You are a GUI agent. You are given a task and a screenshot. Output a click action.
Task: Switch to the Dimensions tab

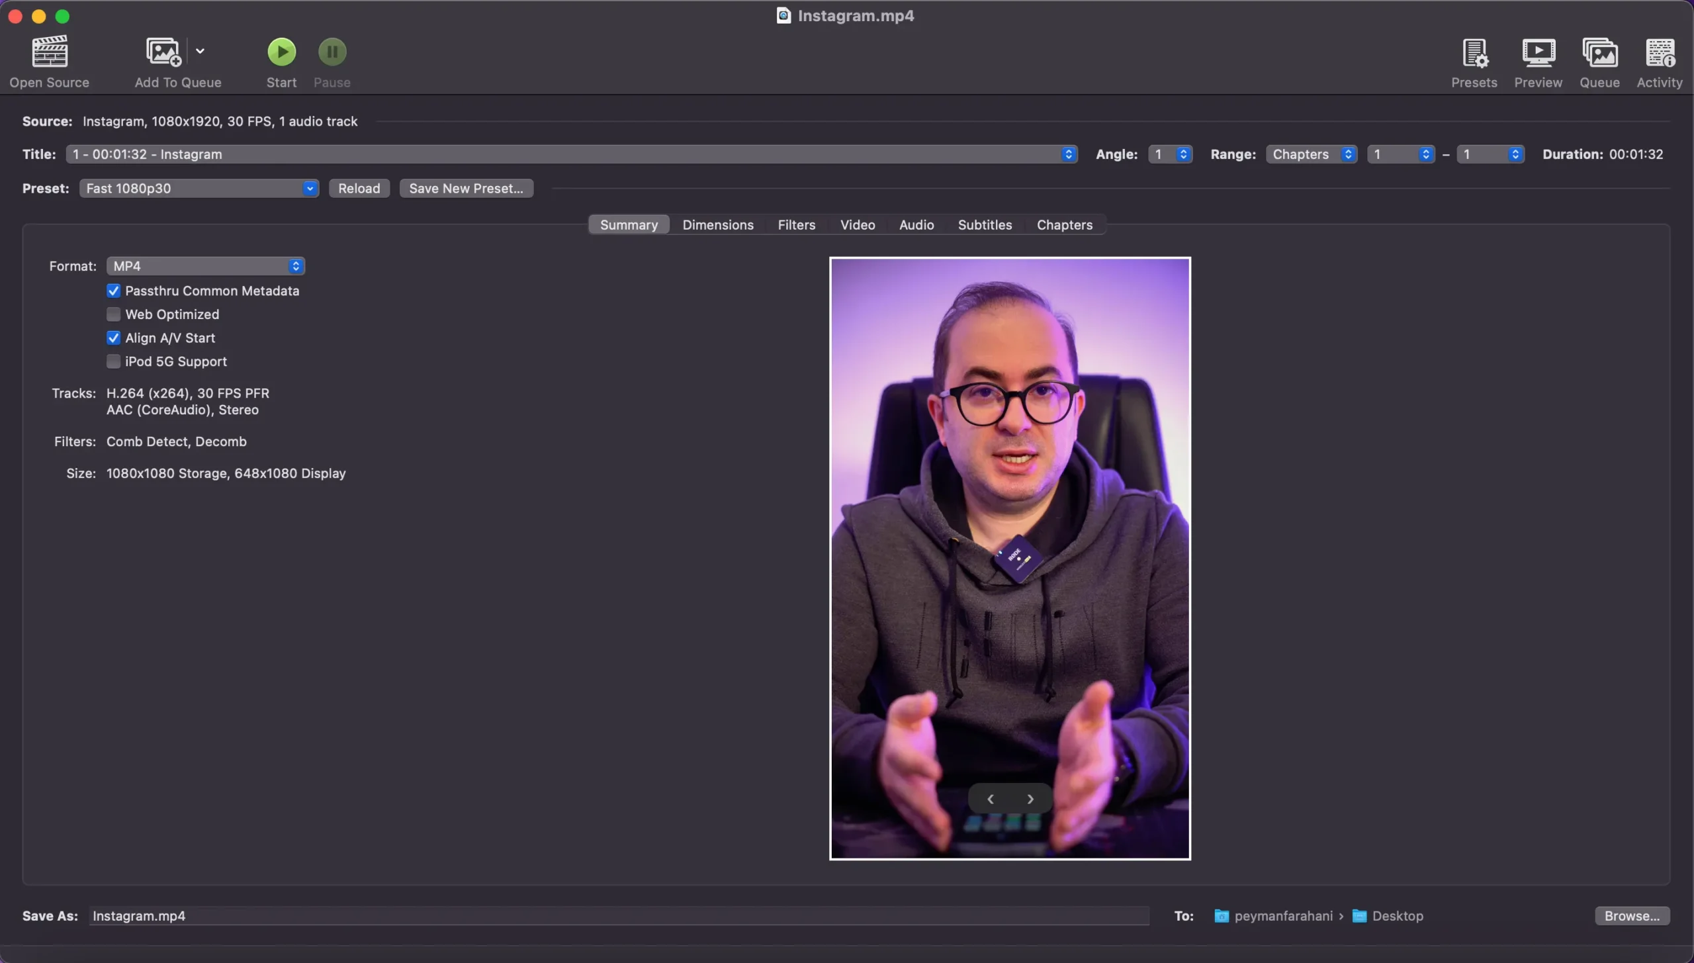coord(718,225)
